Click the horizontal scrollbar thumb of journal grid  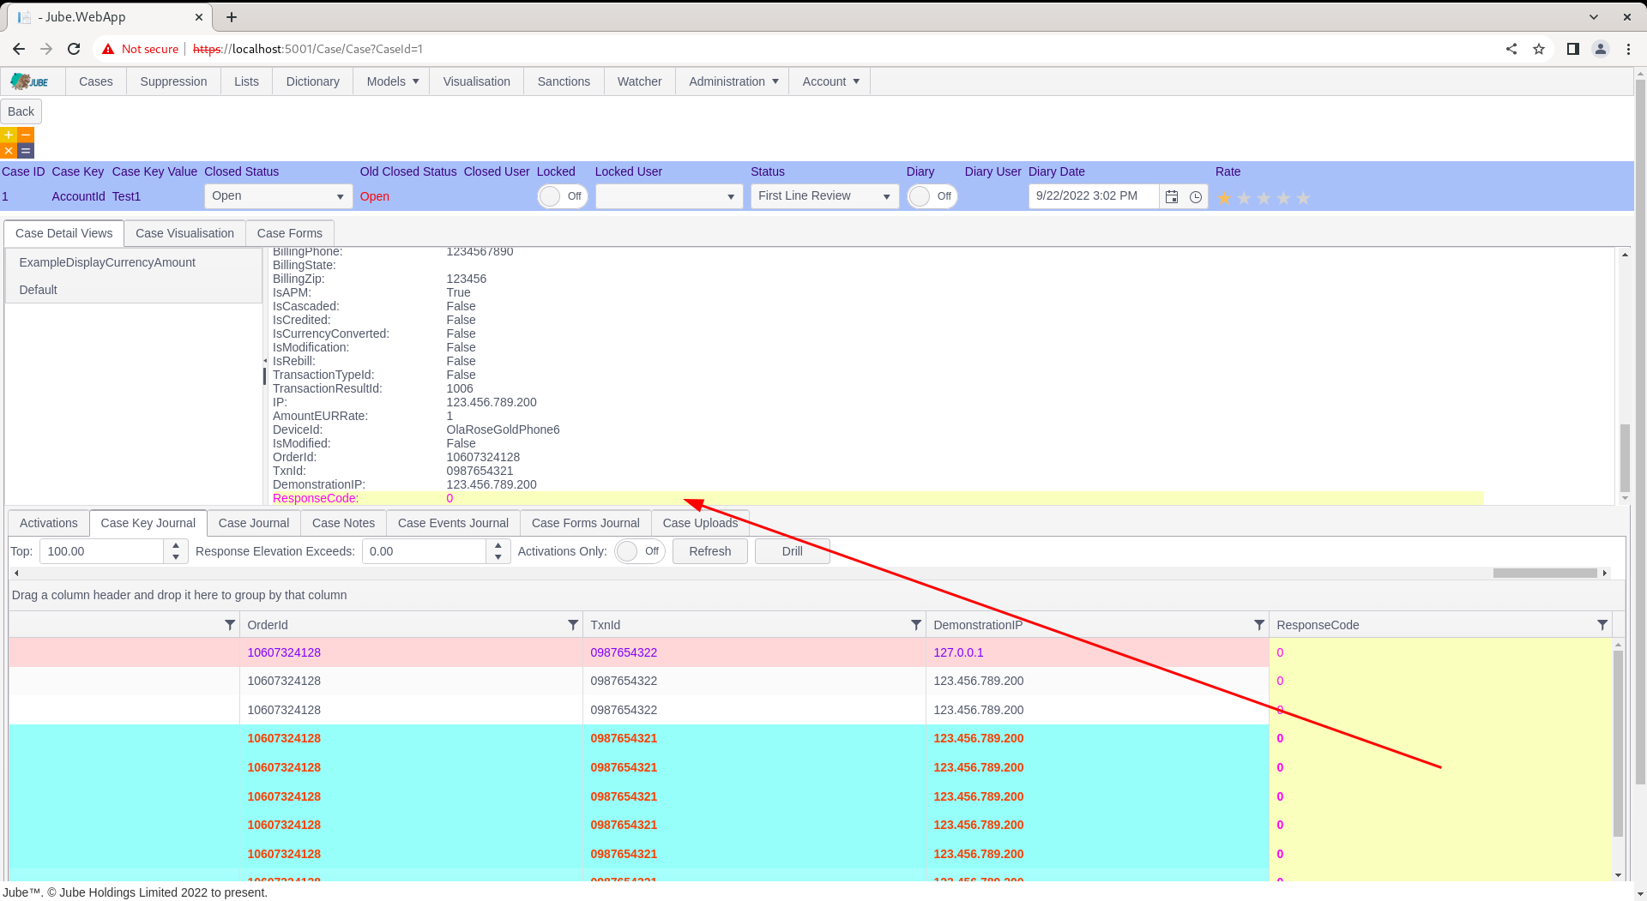pyautogui.click(x=1545, y=573)
